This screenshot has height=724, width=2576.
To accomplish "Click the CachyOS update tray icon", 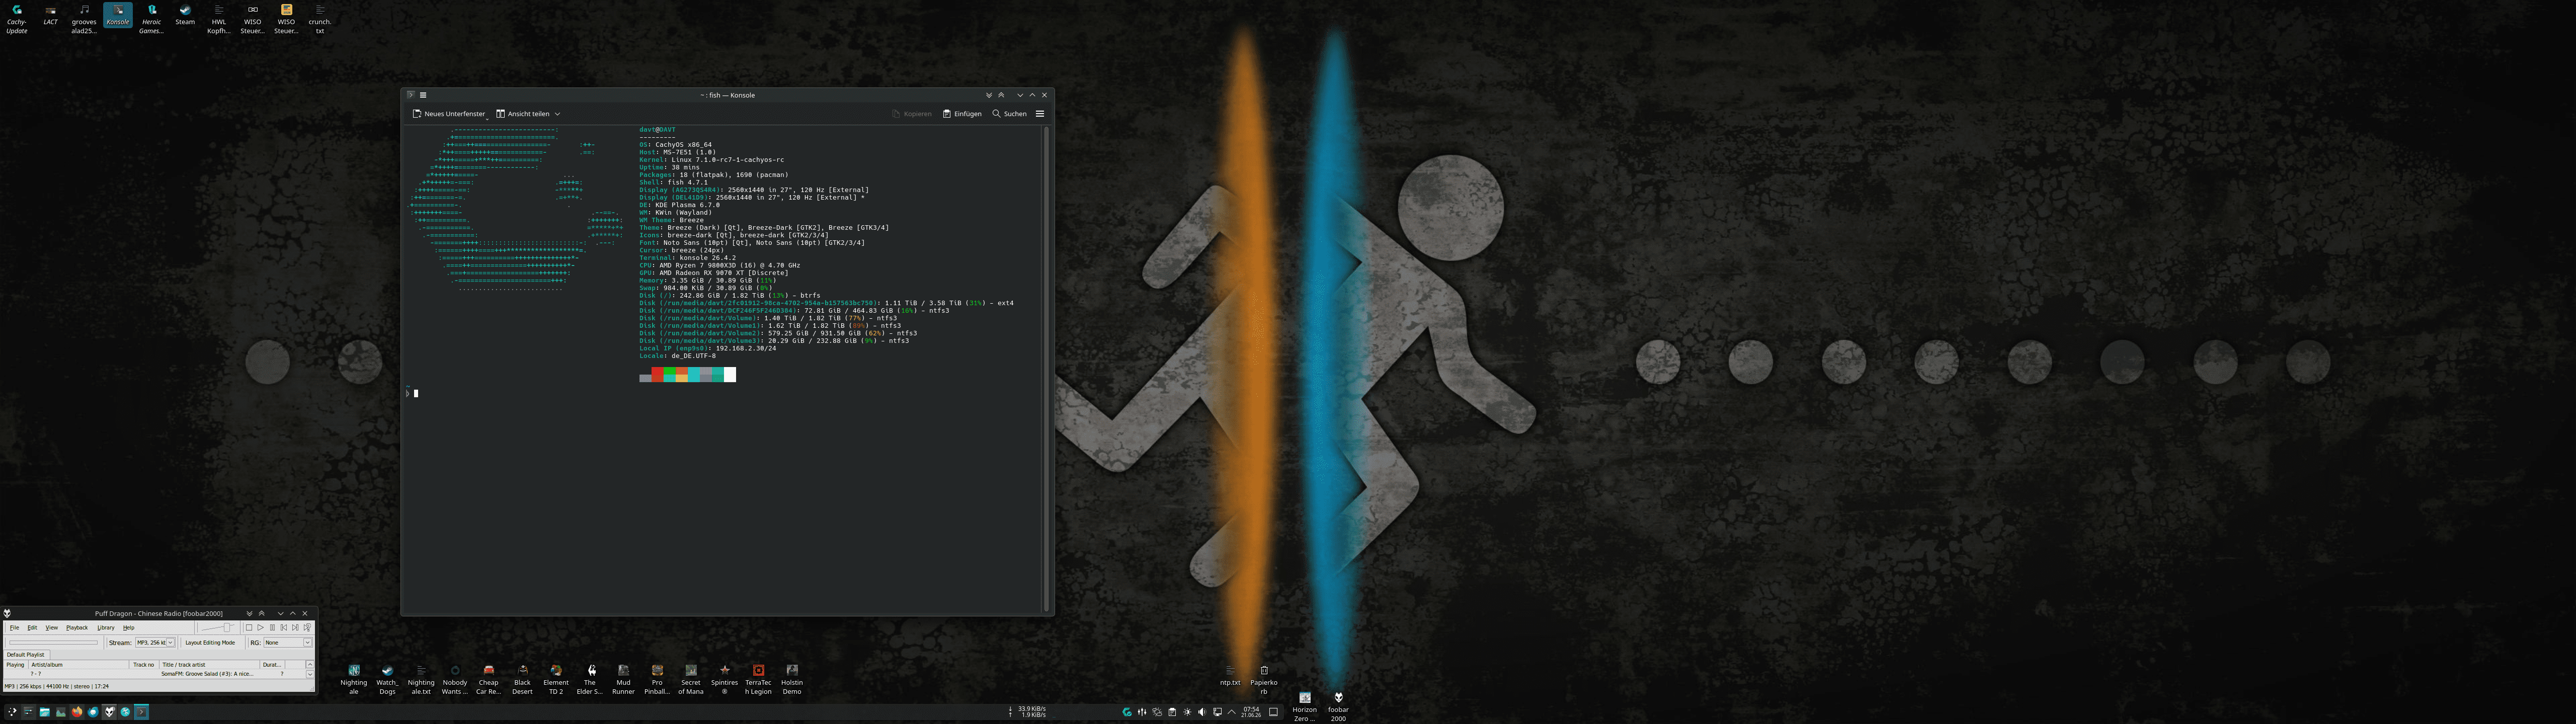I will 1127,712.
